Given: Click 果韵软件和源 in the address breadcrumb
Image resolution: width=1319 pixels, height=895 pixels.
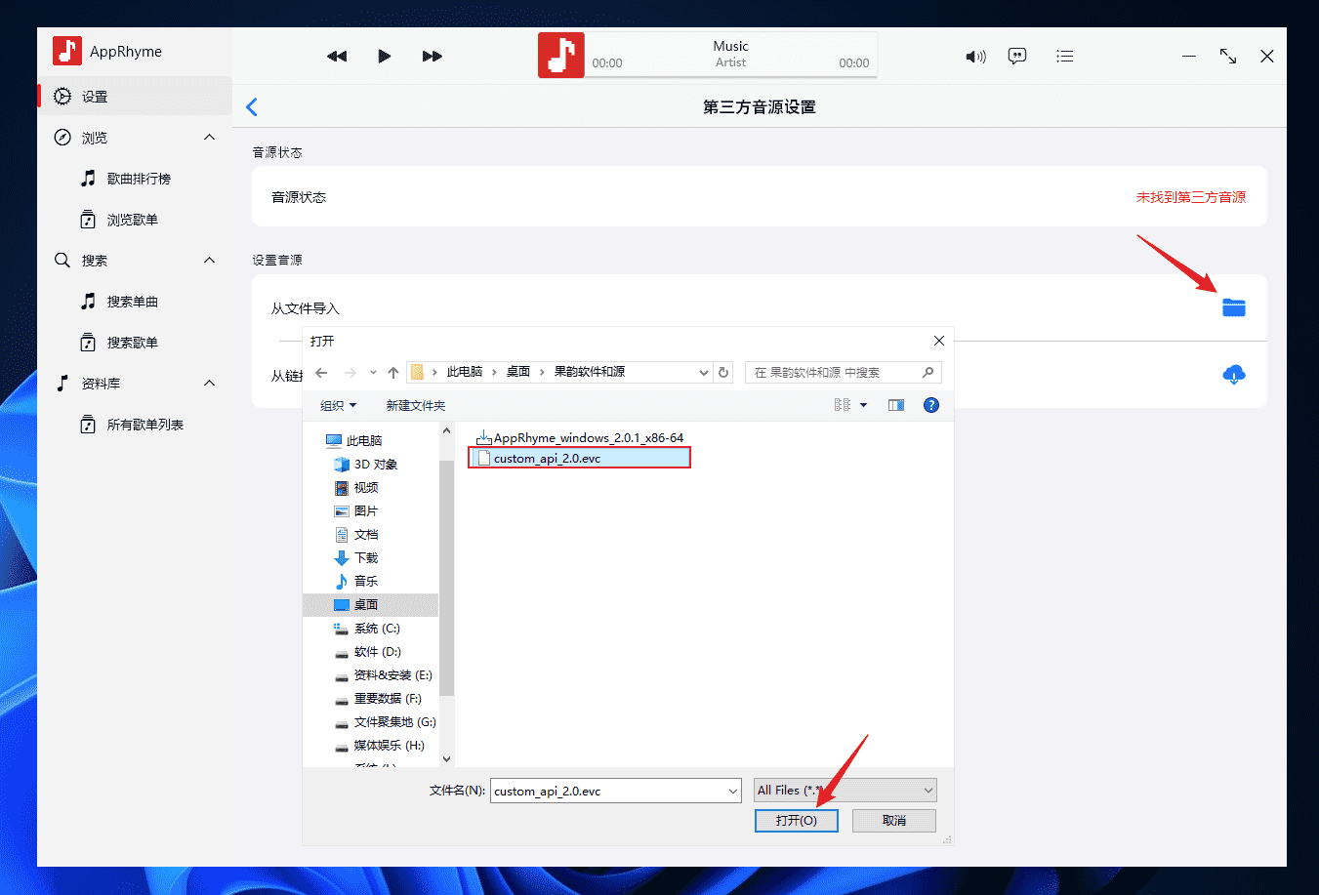Looking at the screenshot, I should click(x=590, y=372).
